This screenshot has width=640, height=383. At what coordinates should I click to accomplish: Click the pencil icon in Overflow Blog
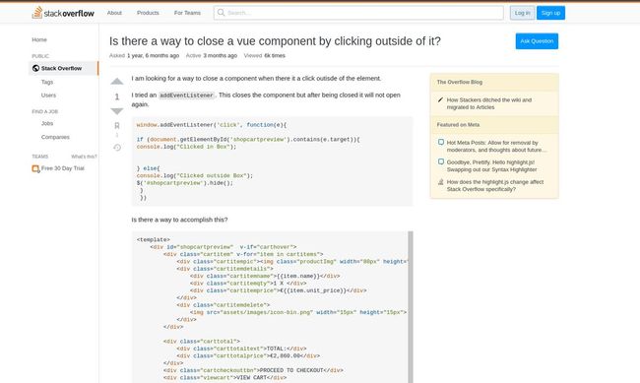[x=440, y=99]
